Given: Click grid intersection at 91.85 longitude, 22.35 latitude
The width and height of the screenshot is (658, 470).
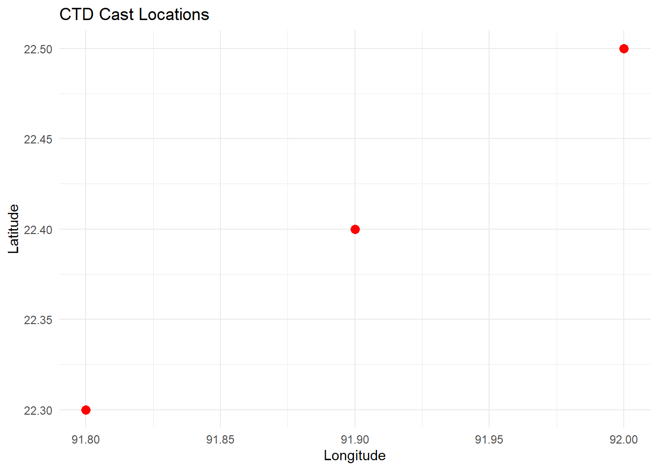Looking at the screenshot, I should pyautogui.click(x=220, y=319).
